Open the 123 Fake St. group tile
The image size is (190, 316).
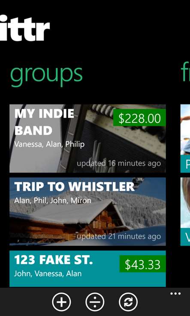(x=87, y=268)
